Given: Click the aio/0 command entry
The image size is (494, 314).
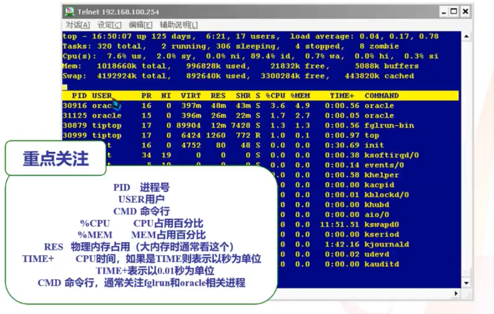Looking at the screenshot, I should pyautogui.click(x=377, y=215).
